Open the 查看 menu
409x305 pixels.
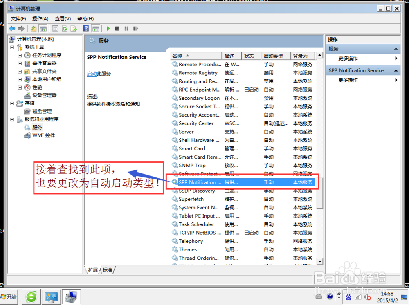(x=62, y=18)
